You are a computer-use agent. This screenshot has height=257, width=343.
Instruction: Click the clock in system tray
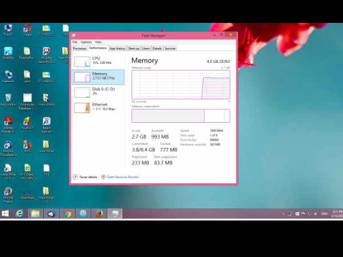[x=337, y=214]
